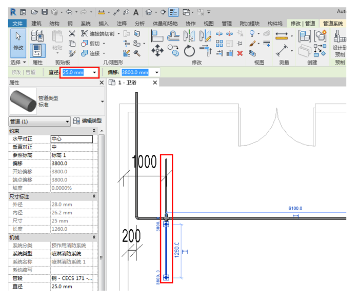
Task: Click the 水平对正 value field
Action: (x=72, y=139)
